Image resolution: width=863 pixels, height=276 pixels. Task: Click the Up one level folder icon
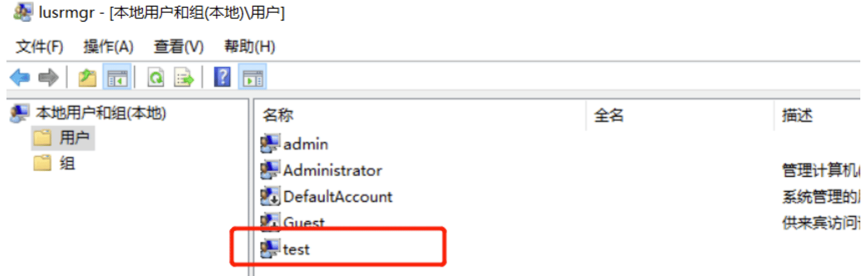(x=87, y=78)
